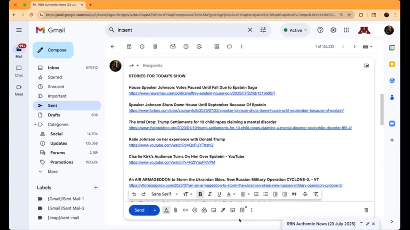Insert a bulleted list
This screenshot has width=410, height=230.
[x=266, y=194]
